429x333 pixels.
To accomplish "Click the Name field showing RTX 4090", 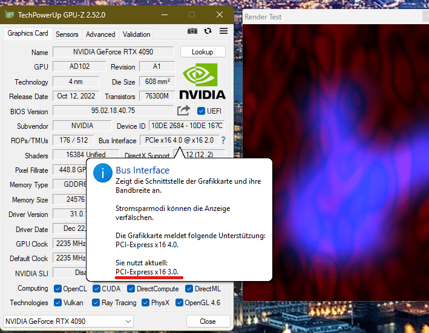I will point(113,52).
